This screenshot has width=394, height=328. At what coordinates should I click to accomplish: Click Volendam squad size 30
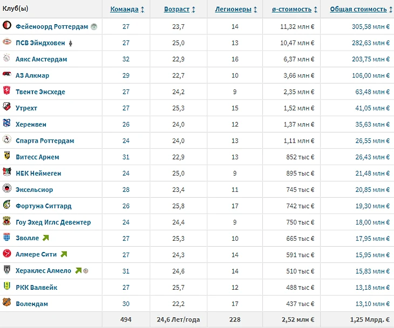coord(126,304)
